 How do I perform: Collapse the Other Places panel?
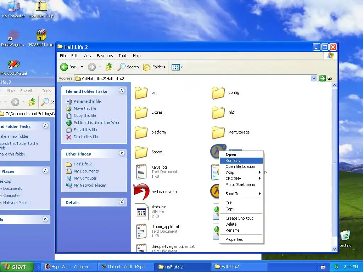[x=122, y=153]
